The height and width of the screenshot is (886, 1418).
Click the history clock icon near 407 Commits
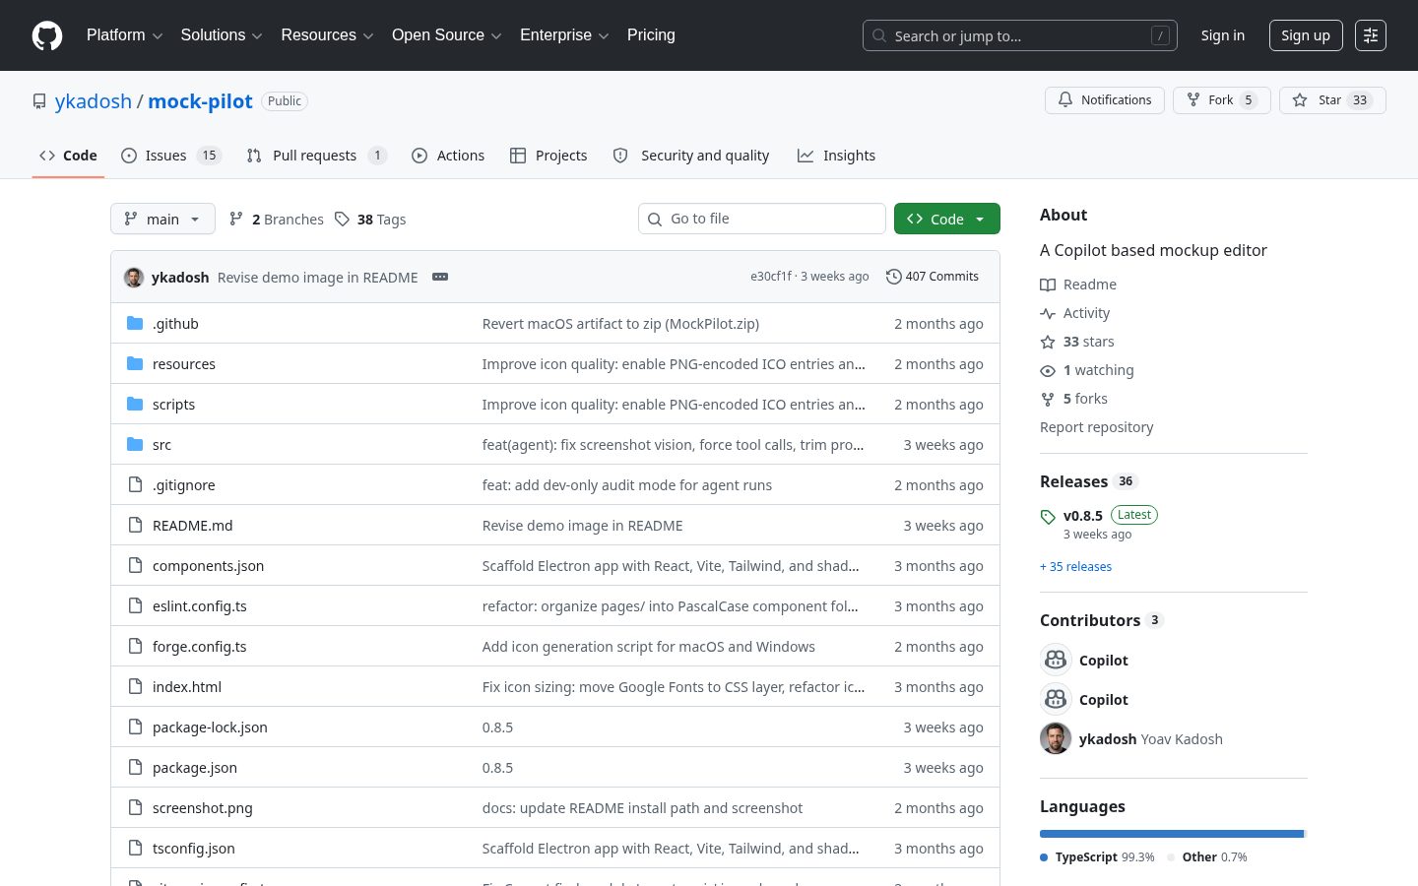tap(893, 277)
